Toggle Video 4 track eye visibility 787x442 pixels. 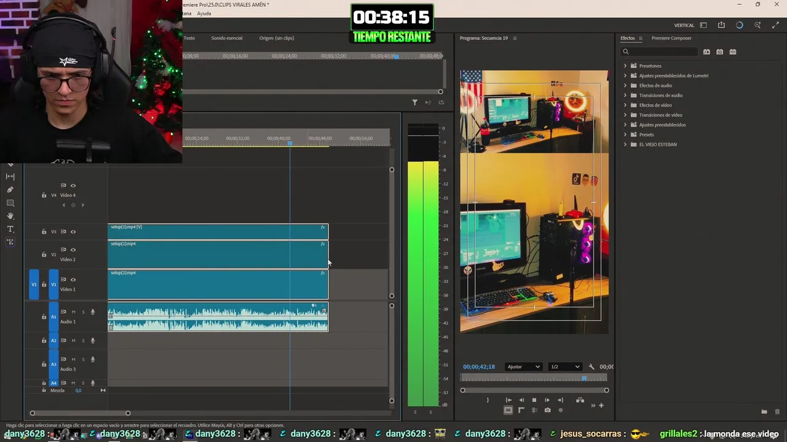pos(73,185)
